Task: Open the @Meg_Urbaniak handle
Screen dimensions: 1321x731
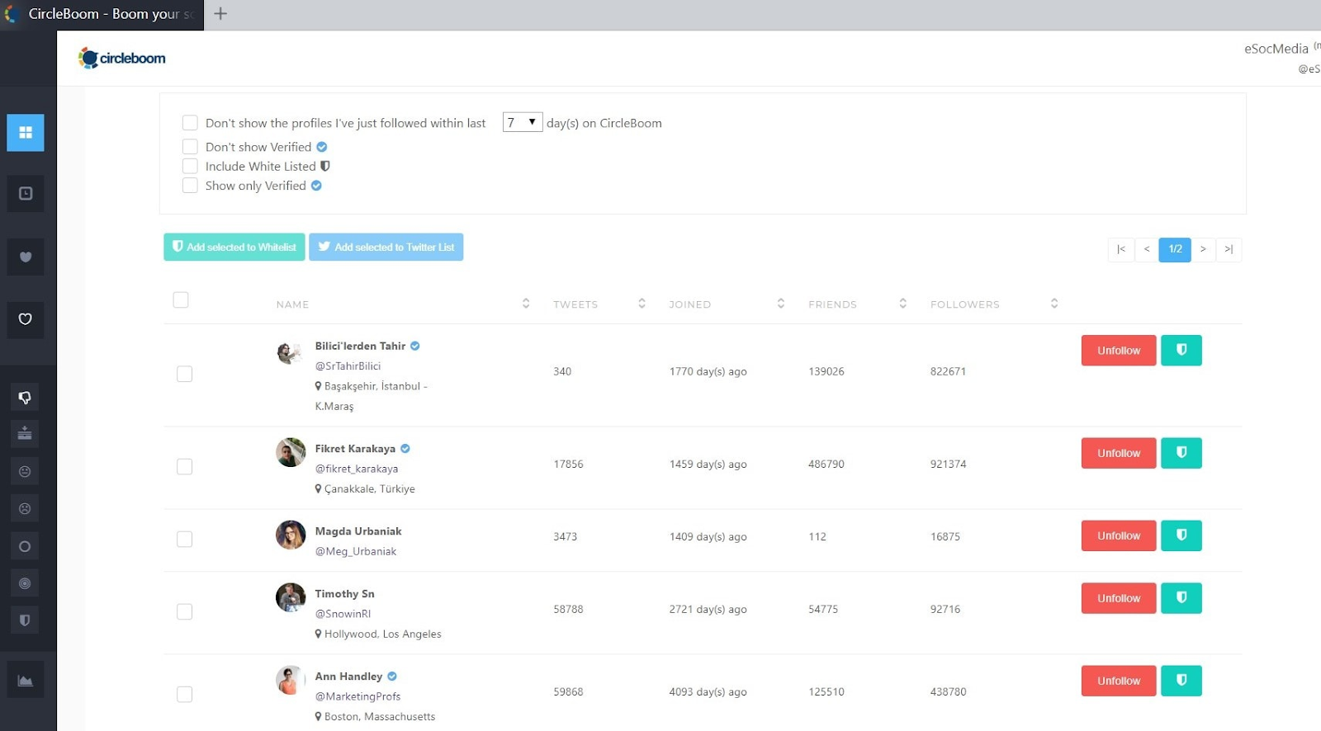Action: tap(356, 551)
